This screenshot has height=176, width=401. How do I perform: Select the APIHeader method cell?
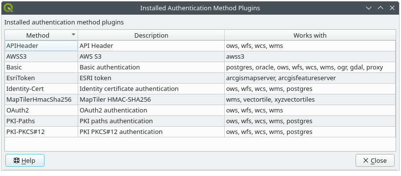coord(42,46)
